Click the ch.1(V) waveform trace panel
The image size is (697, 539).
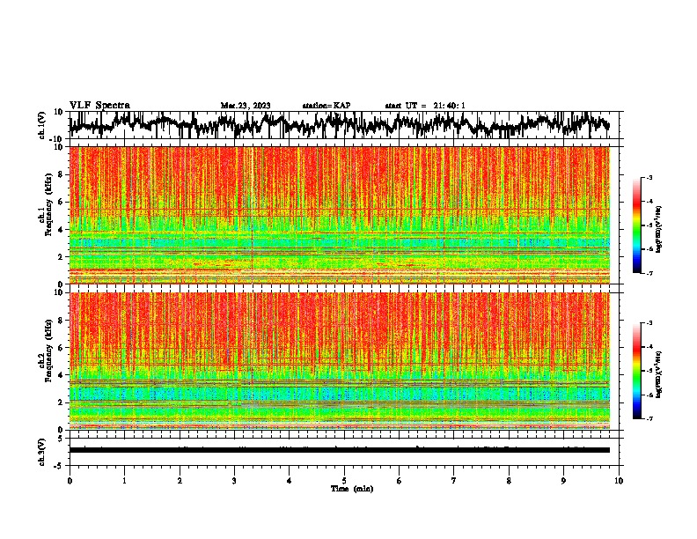coord(343,125)
